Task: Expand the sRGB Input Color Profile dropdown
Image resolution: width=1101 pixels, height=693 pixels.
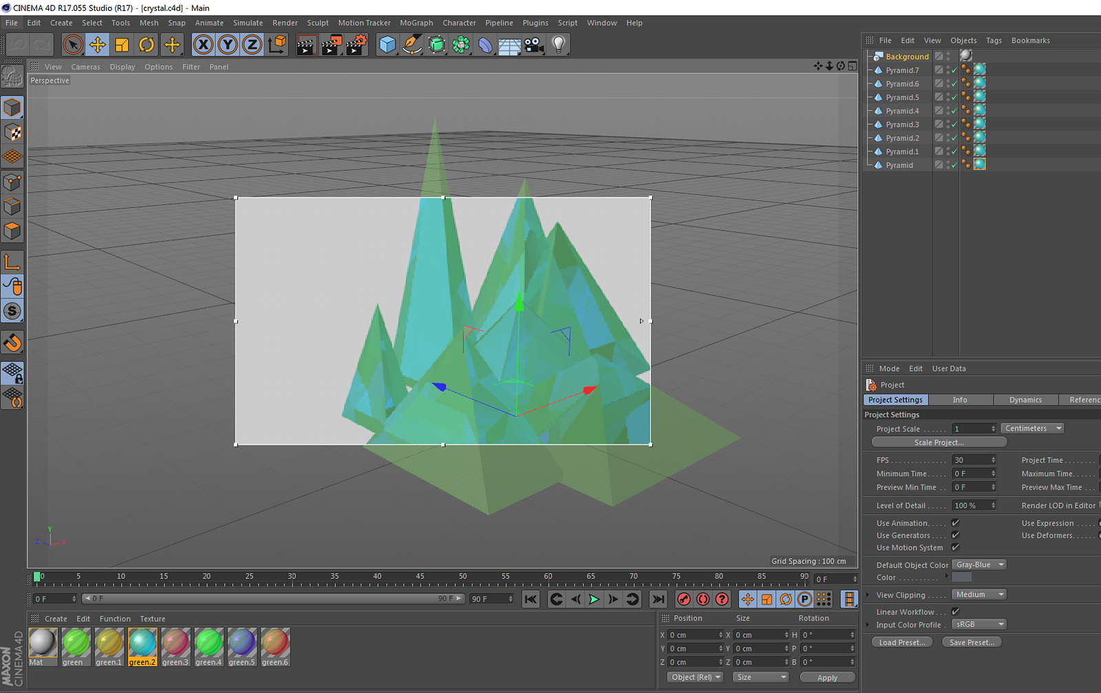Action: pyautogui.click(x=979, y=625)
